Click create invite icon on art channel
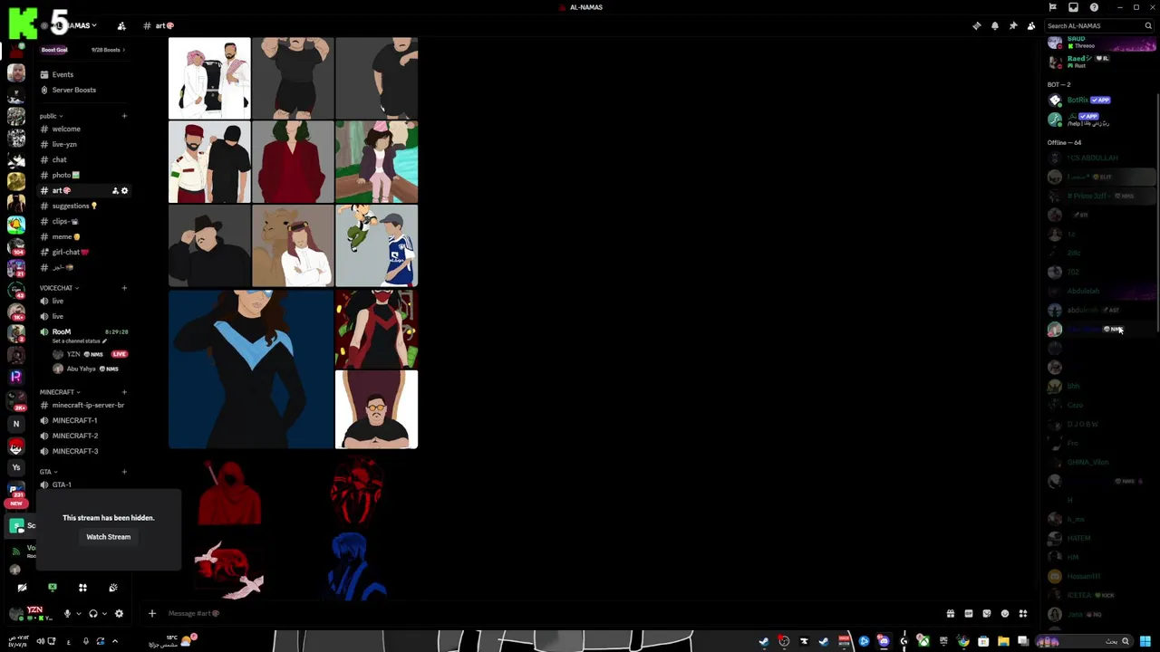Image resolution: width=1160 pixels, height=652 pixels. [x=115, y=190]
